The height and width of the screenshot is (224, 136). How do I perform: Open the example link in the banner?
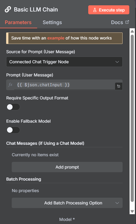(56, 38)
